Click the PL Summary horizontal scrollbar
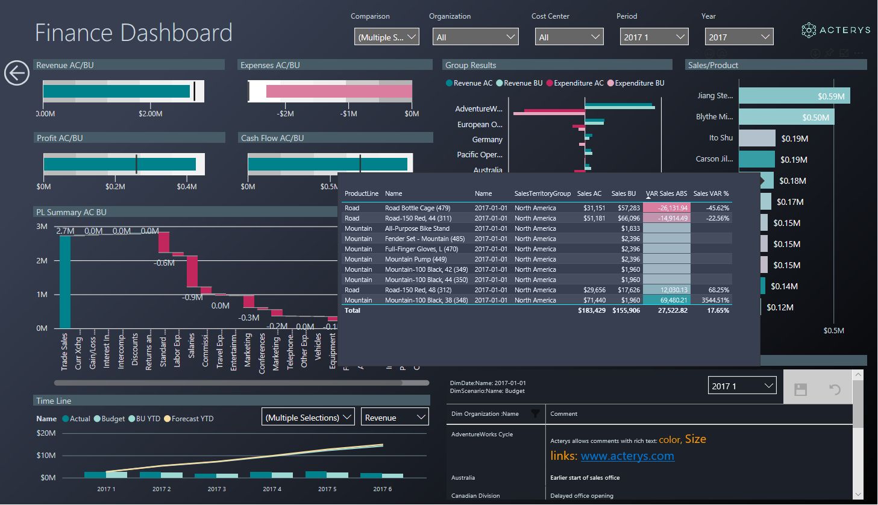Screen dimensions: 878x505 [x=229, y=383]
